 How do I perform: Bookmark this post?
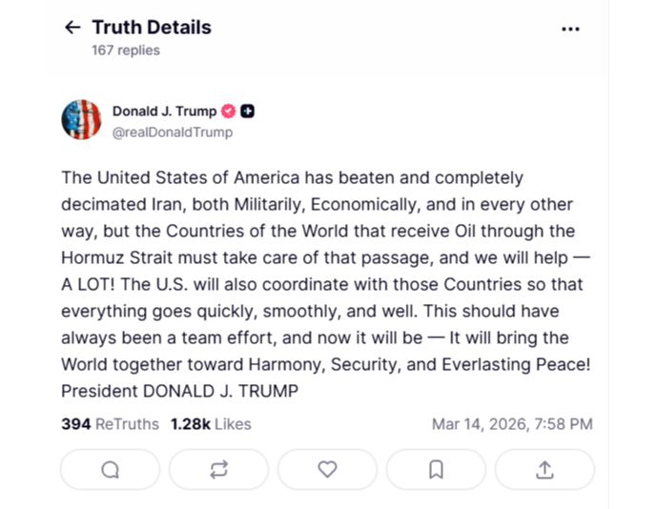436,469
